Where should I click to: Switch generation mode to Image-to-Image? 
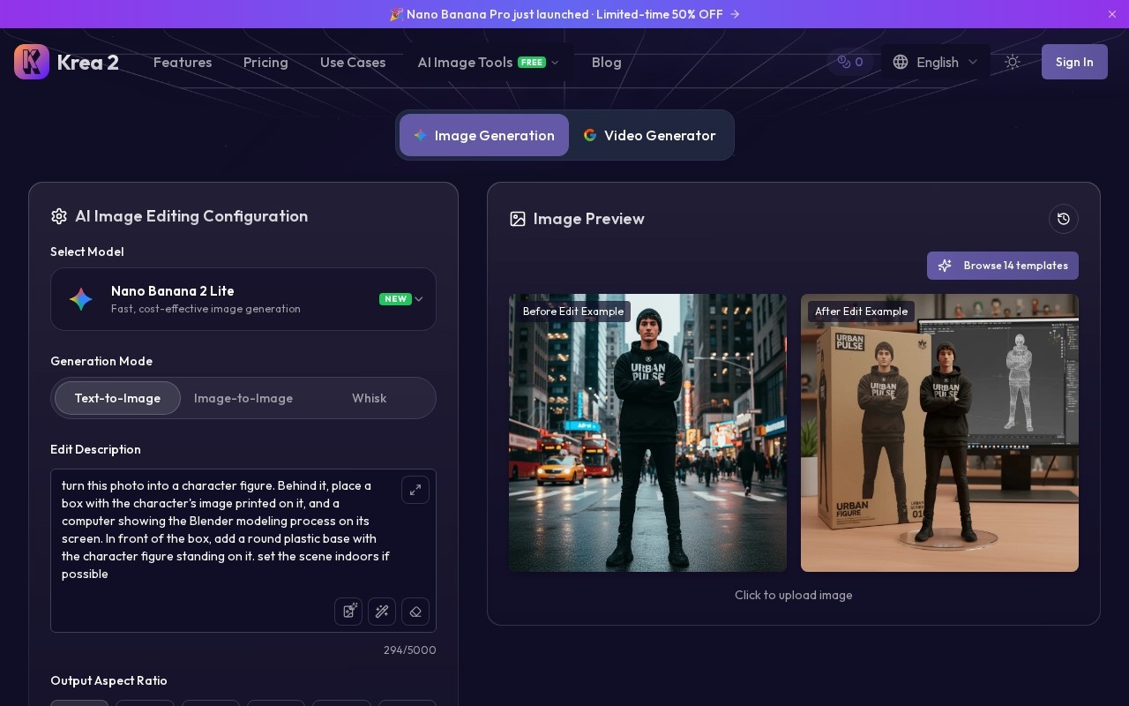[x=243, y=398]
